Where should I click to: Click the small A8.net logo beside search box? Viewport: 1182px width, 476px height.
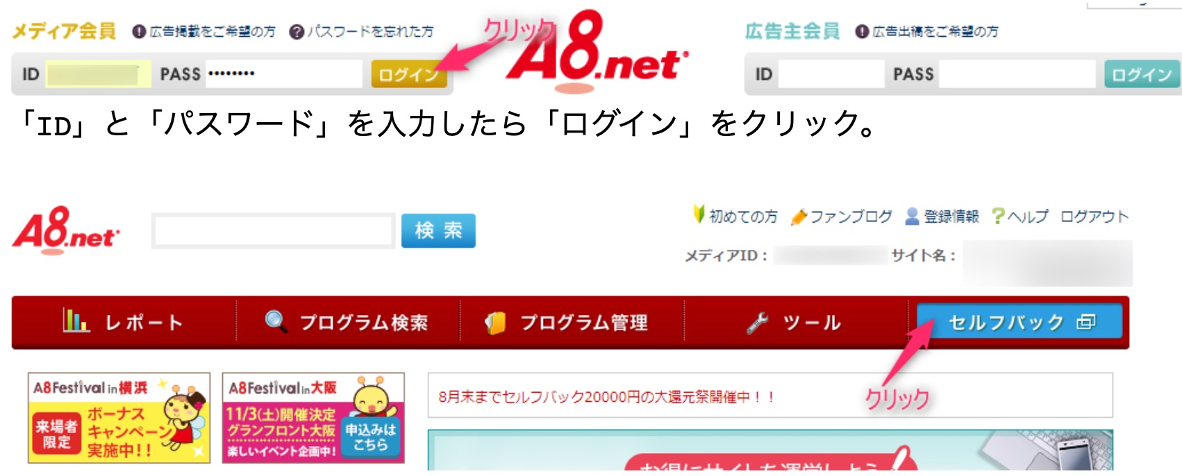(66, 230)
